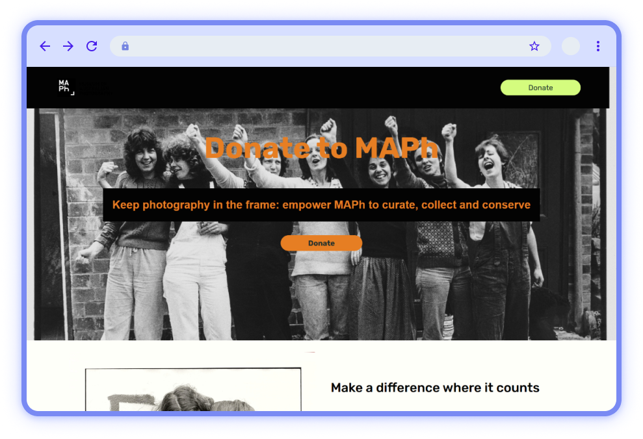Click 'Make a difference where it counts' heading
This screenshot has width=643, height=439.
pos(435,388)
